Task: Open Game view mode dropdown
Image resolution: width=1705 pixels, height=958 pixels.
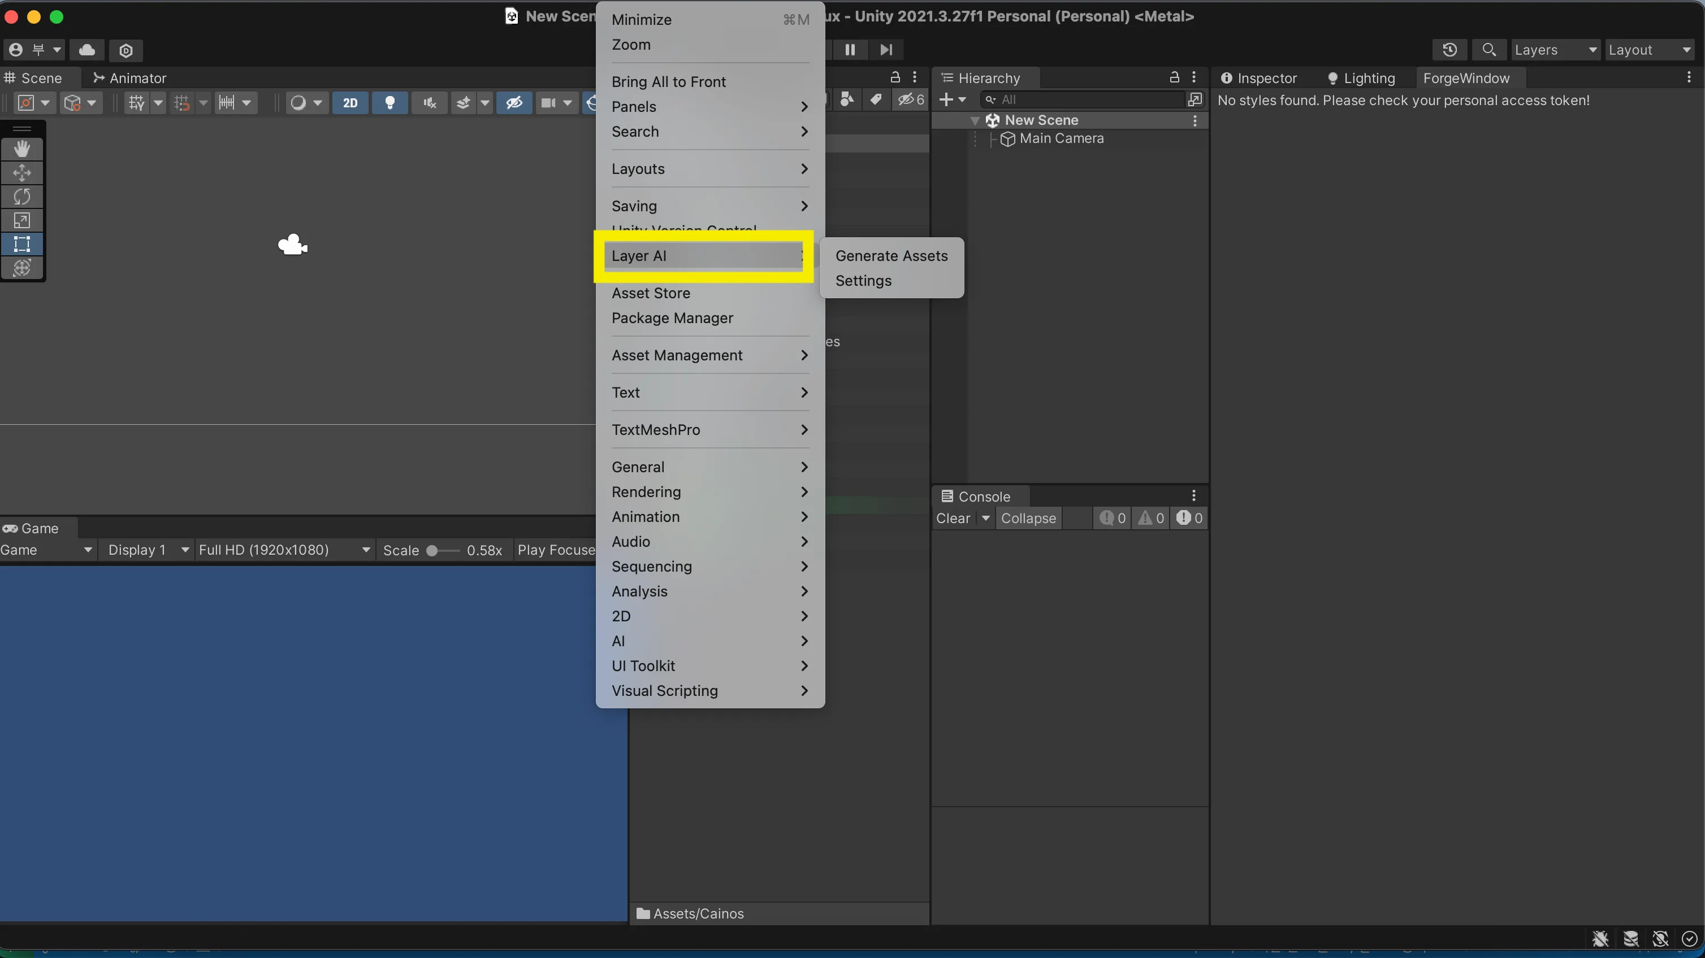Action: [47, 550]
